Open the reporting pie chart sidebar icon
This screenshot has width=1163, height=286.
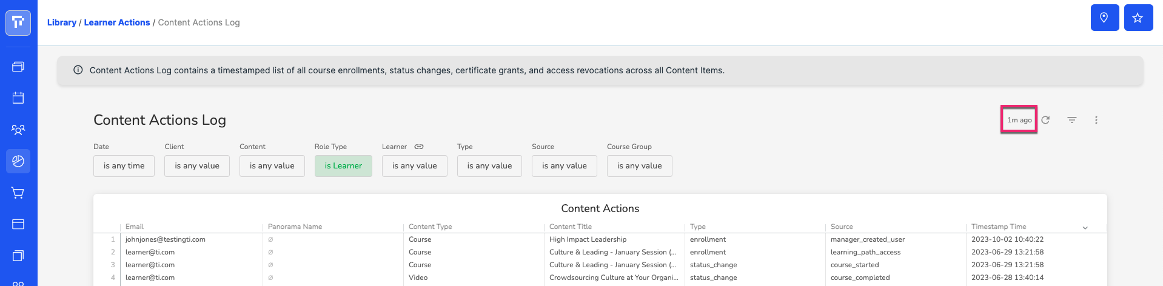click(x=18, y=161)
